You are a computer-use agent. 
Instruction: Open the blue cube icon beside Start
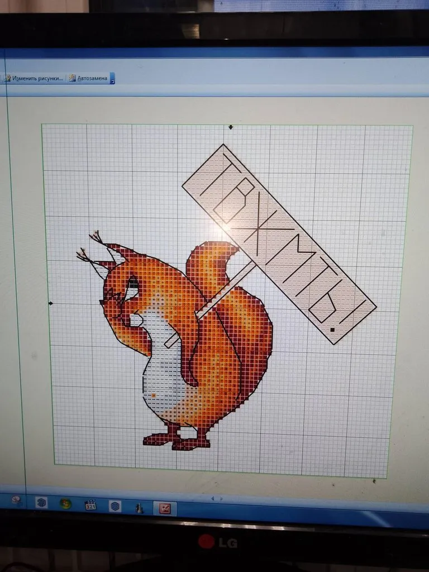41,503
